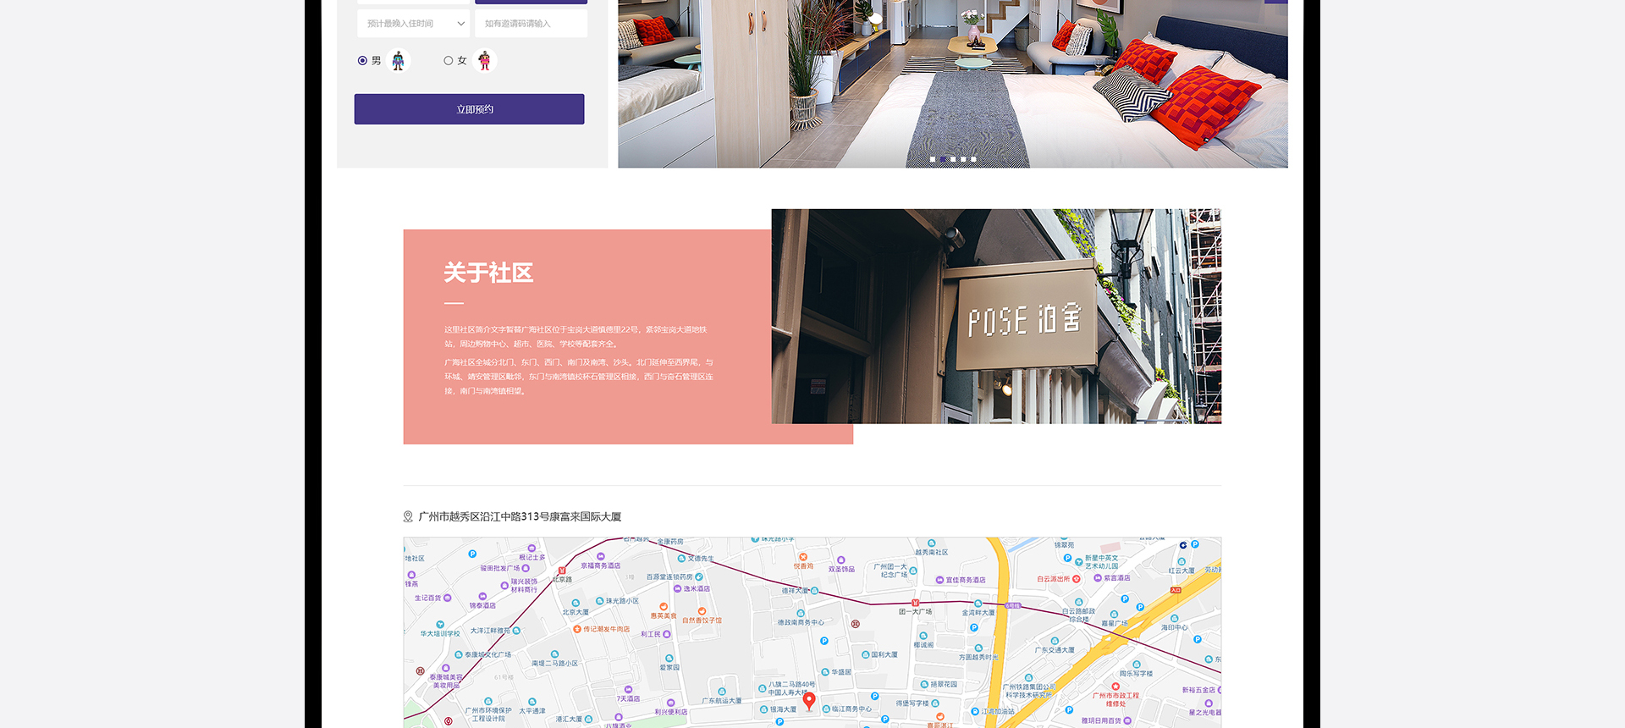Select the 女 radio button

[449, 61]
